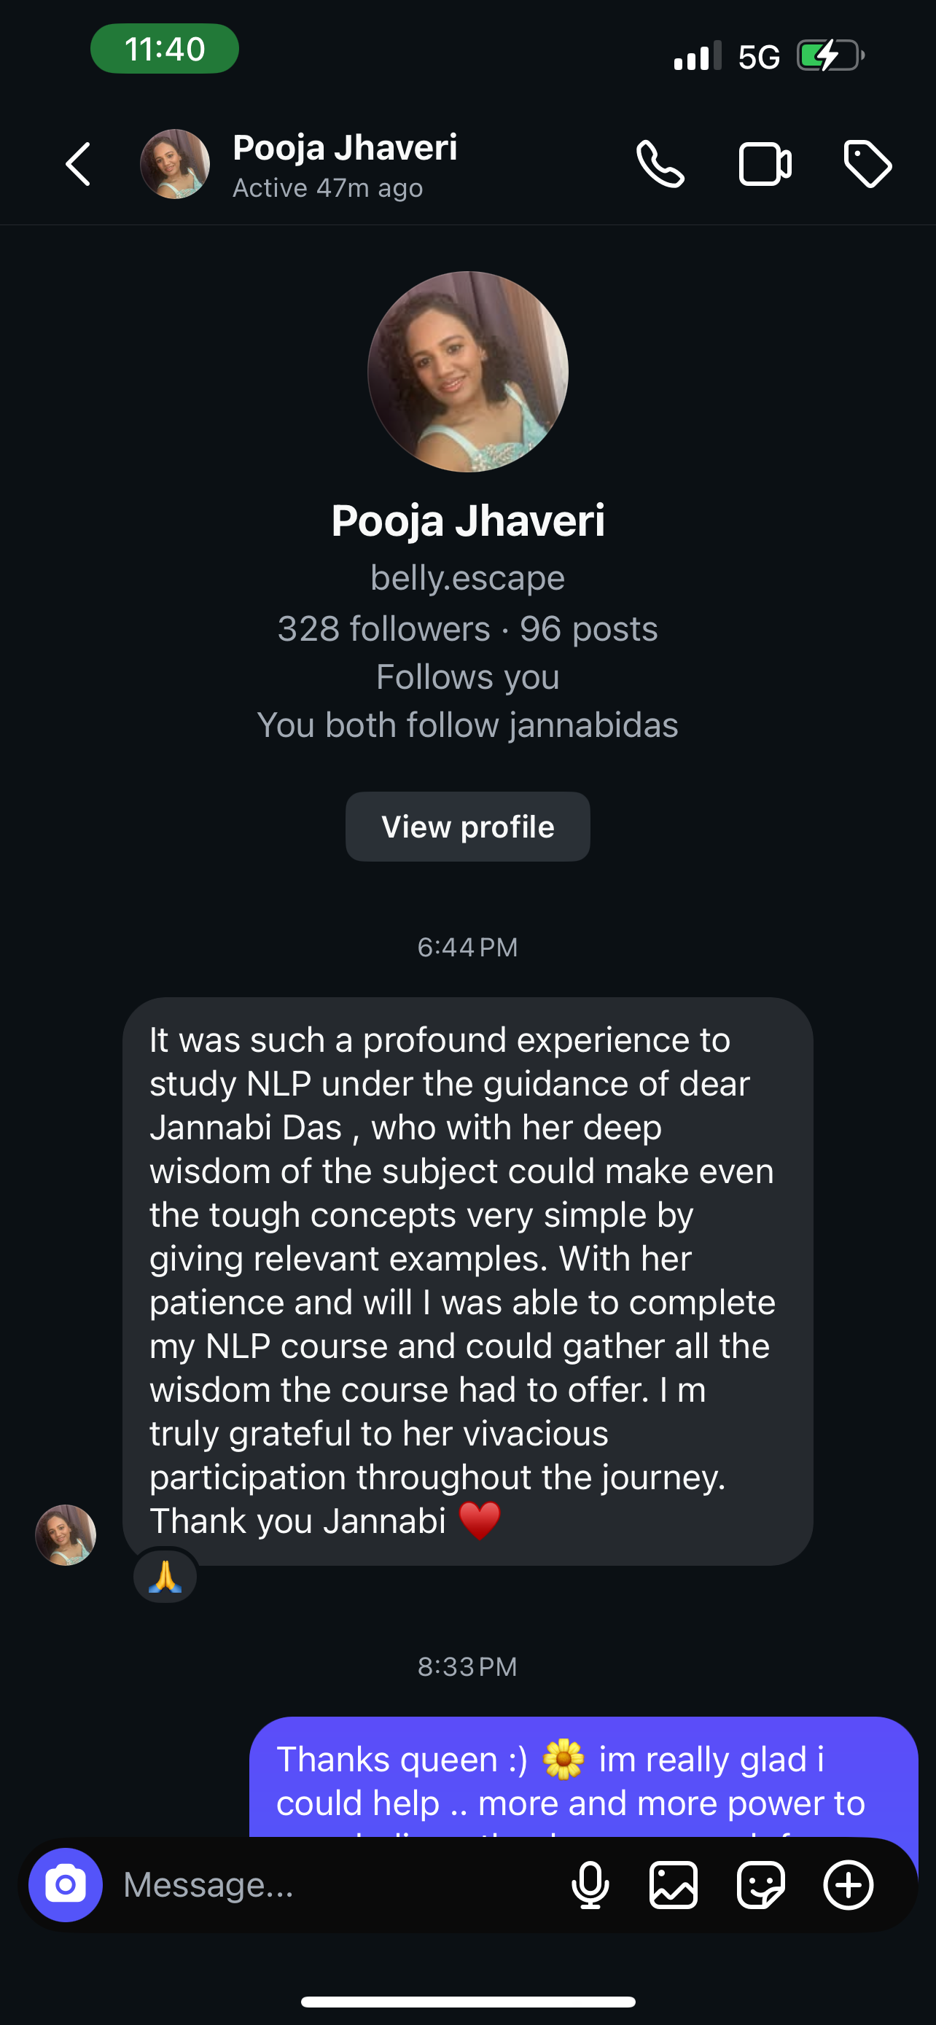Tap the green 11:40 status time pill

coord(164,49)
